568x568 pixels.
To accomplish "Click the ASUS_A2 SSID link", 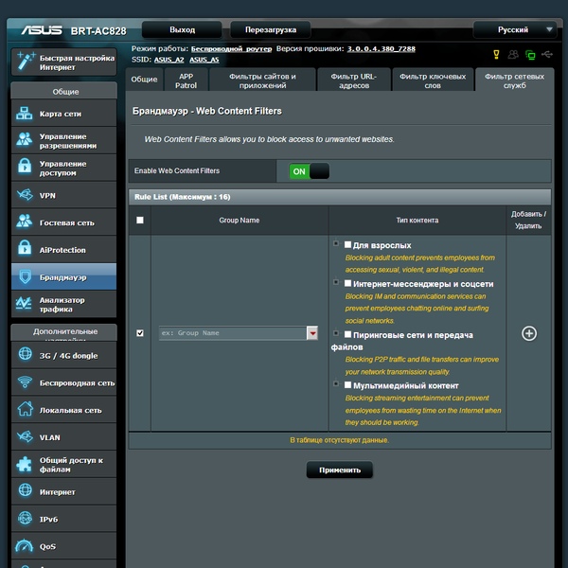I will [169, 60].
